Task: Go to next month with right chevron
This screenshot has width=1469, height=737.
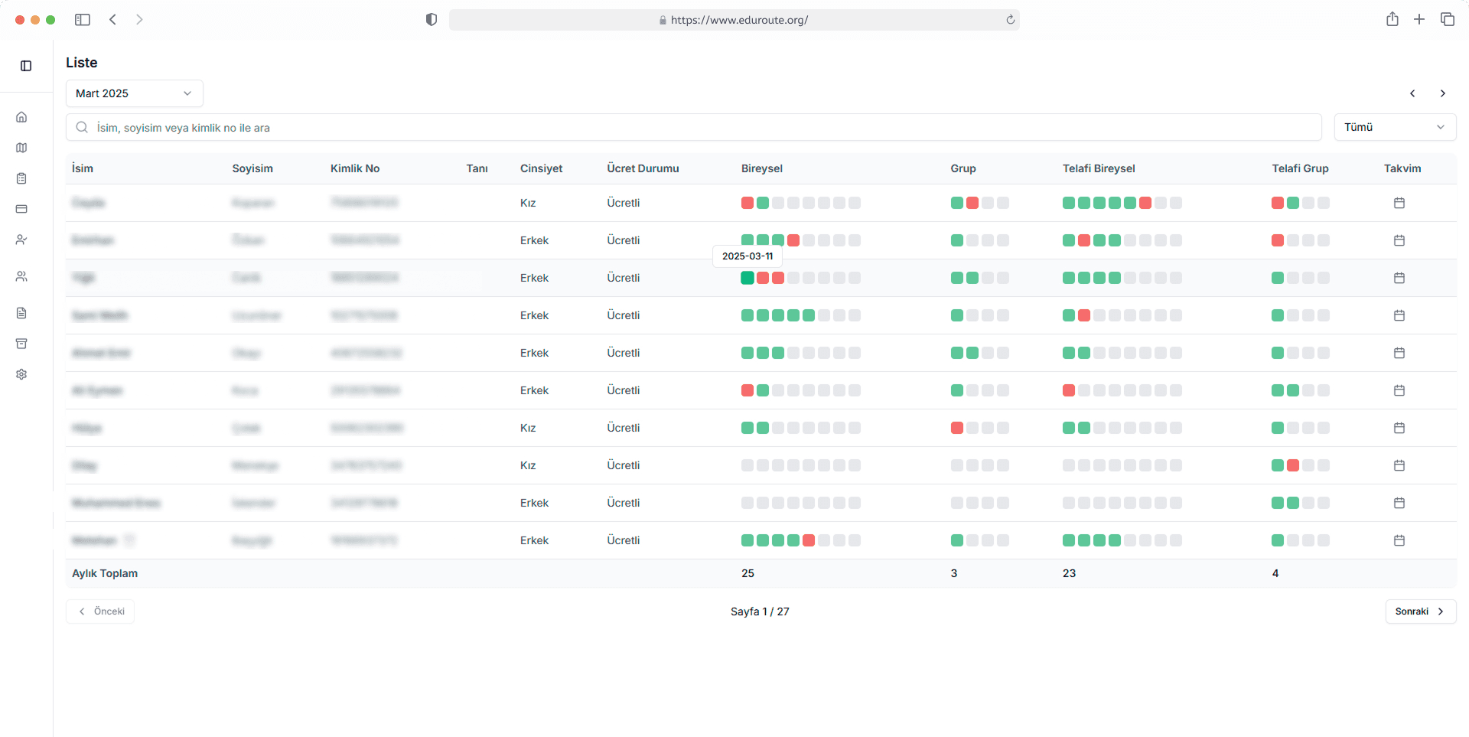Action: click(1443, 93)
